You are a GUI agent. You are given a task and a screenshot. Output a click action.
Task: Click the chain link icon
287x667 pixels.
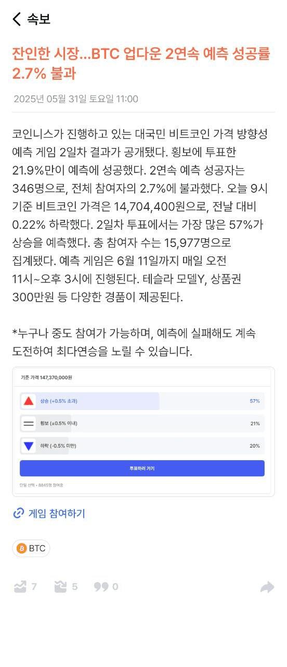coord(18,513)
